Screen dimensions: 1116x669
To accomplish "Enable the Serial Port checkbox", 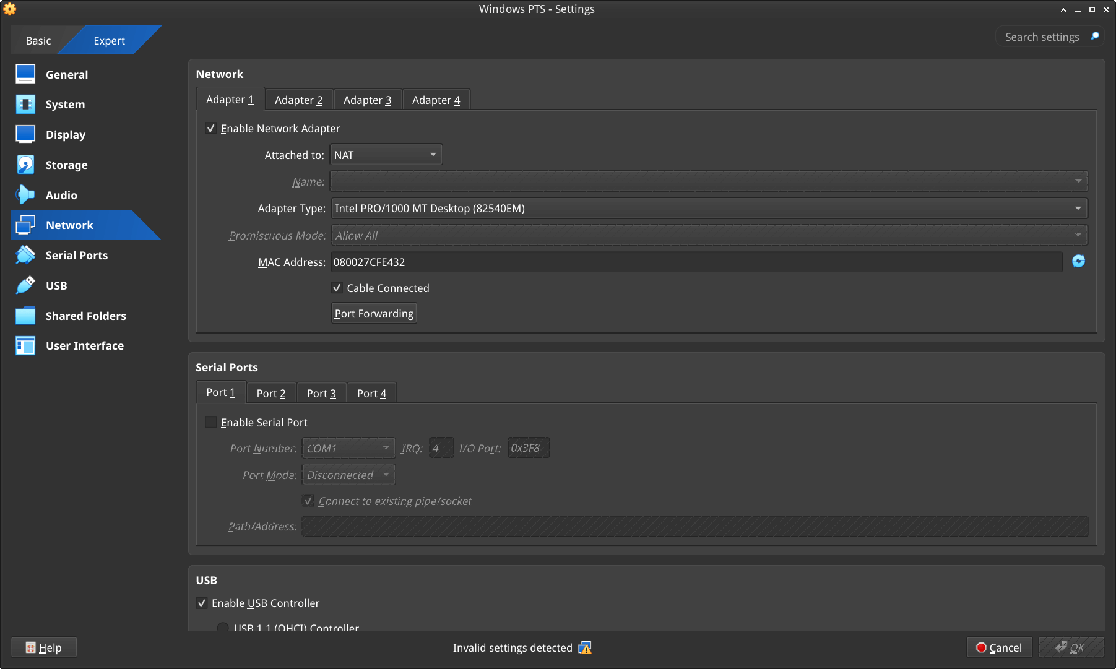I will 211,422.
